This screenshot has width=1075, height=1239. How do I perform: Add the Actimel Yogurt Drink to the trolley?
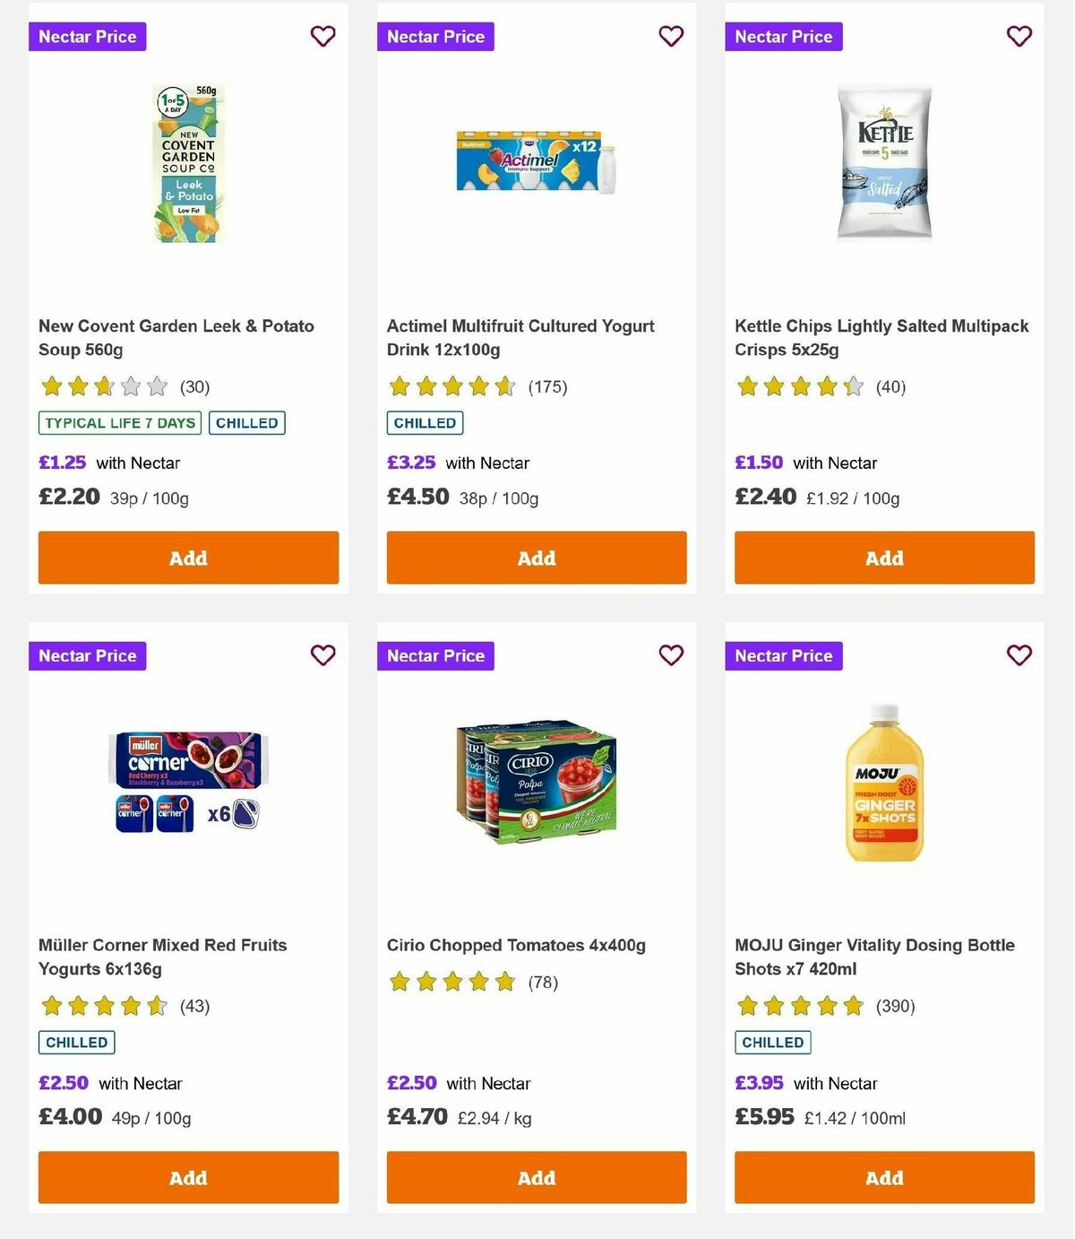tap(536, 558)
